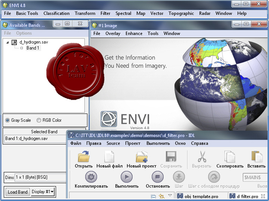The image size is (269, 201).
Task: Click the Открыть folder icon in IDL toolbar
Action: [x=84, y=156]
